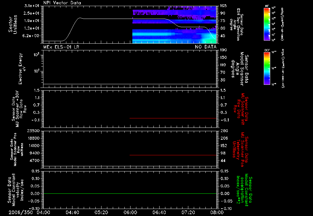Click the '45' sun elevation tick label
Screen dimensions: 313x216
pyautogui.click(x=223, y=36)
